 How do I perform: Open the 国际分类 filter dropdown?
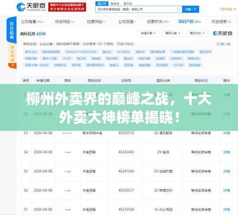(x=172, y=33)
